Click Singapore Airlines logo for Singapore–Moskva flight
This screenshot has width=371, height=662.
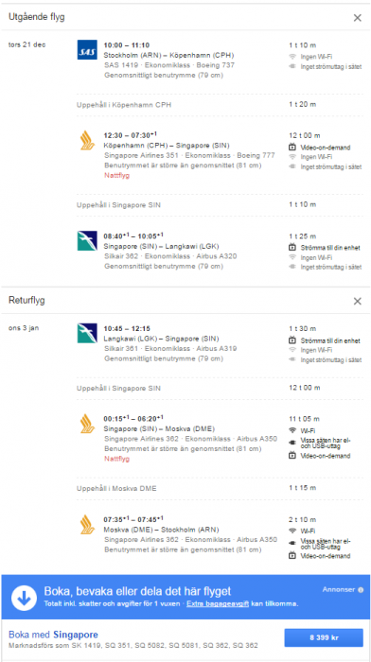point(87,424)
